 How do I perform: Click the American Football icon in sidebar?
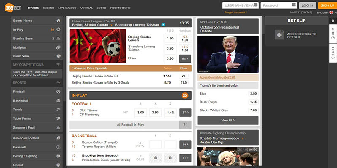coord(58,138)
